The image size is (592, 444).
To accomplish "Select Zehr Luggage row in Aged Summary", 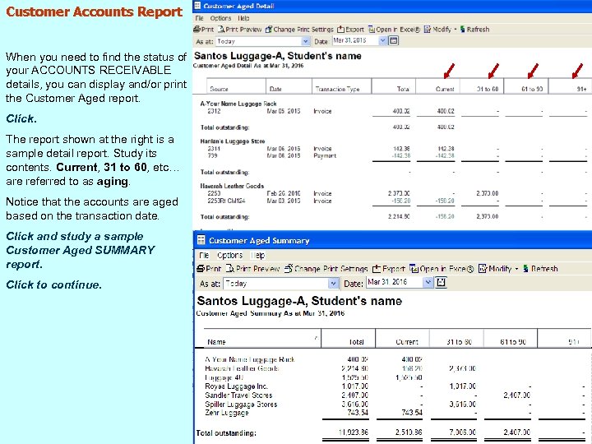I will click(395, 413).
